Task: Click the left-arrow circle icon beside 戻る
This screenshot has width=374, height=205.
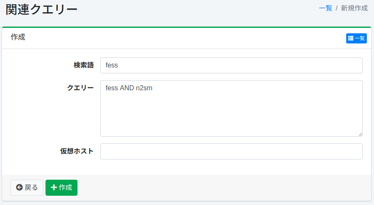Action: click(x=19, y=188)
